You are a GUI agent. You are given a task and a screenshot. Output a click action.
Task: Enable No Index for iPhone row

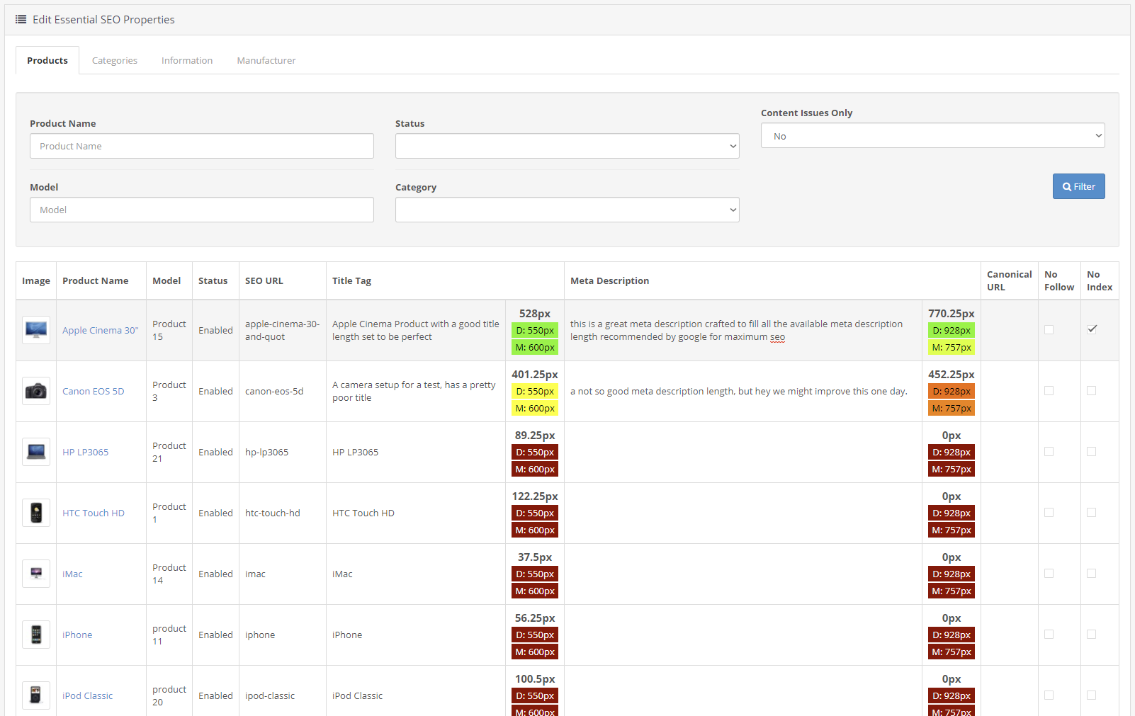(1091, 634)
